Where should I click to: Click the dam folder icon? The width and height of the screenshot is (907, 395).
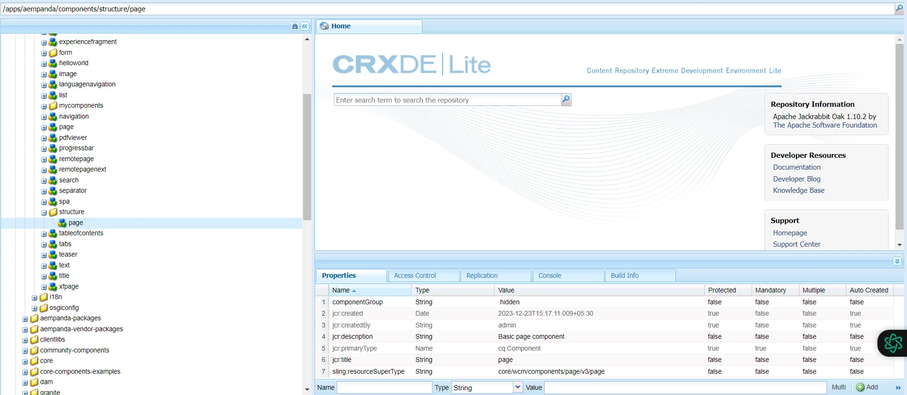[x=34, y=382]
